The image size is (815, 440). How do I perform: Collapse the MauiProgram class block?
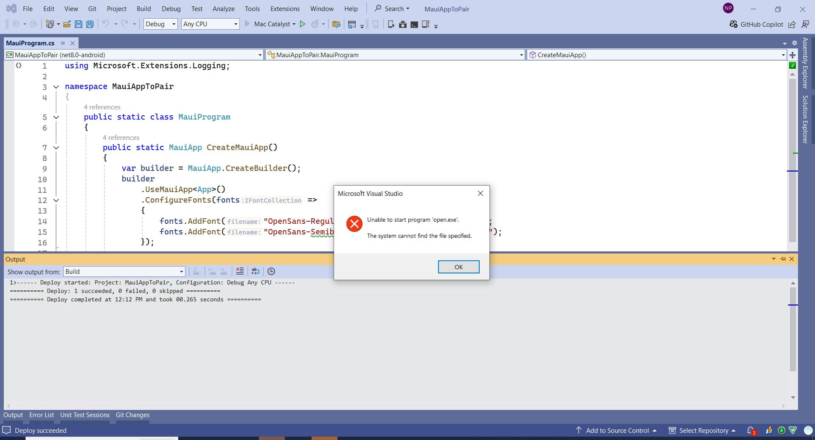[x=56, y=117]
